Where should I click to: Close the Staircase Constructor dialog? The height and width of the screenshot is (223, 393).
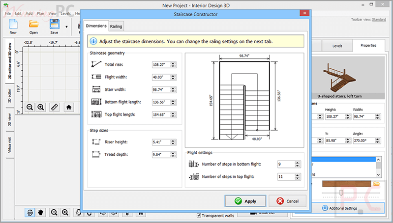304,13
